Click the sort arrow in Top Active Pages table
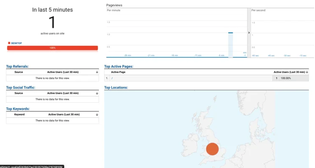315x168 pixels. 307,72
